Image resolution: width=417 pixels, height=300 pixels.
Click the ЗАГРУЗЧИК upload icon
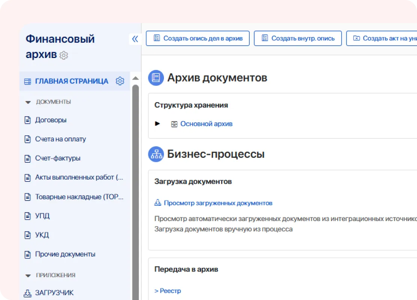coord(27,293)
